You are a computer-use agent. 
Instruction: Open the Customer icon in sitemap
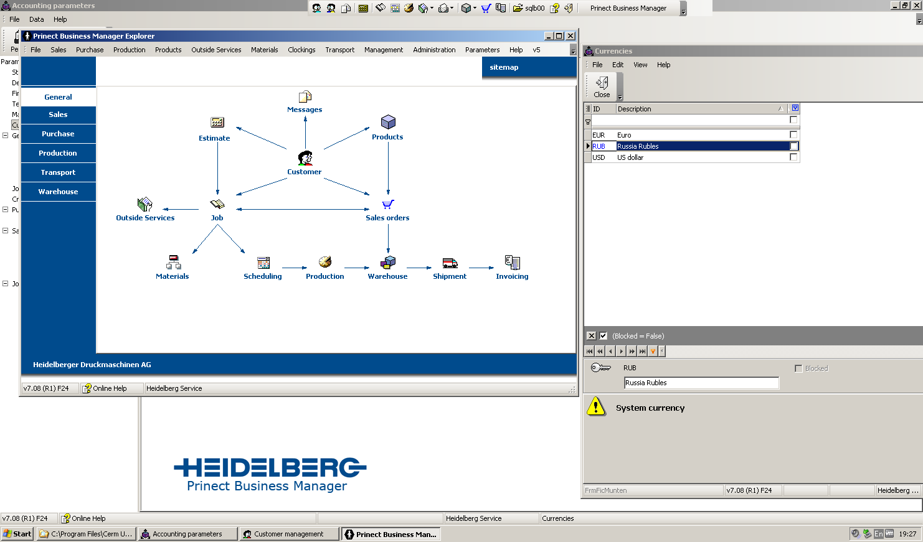pos(305,158)
